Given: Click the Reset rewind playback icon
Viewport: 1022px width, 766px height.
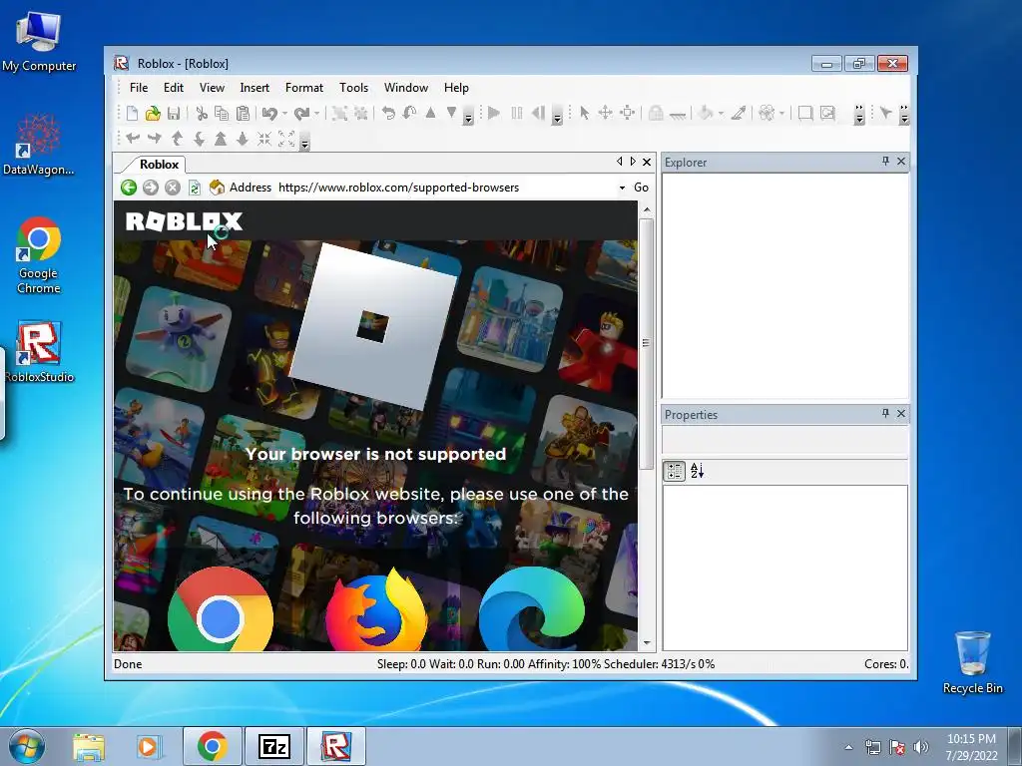Looking at the screenshot, I should tap(538, 114).
